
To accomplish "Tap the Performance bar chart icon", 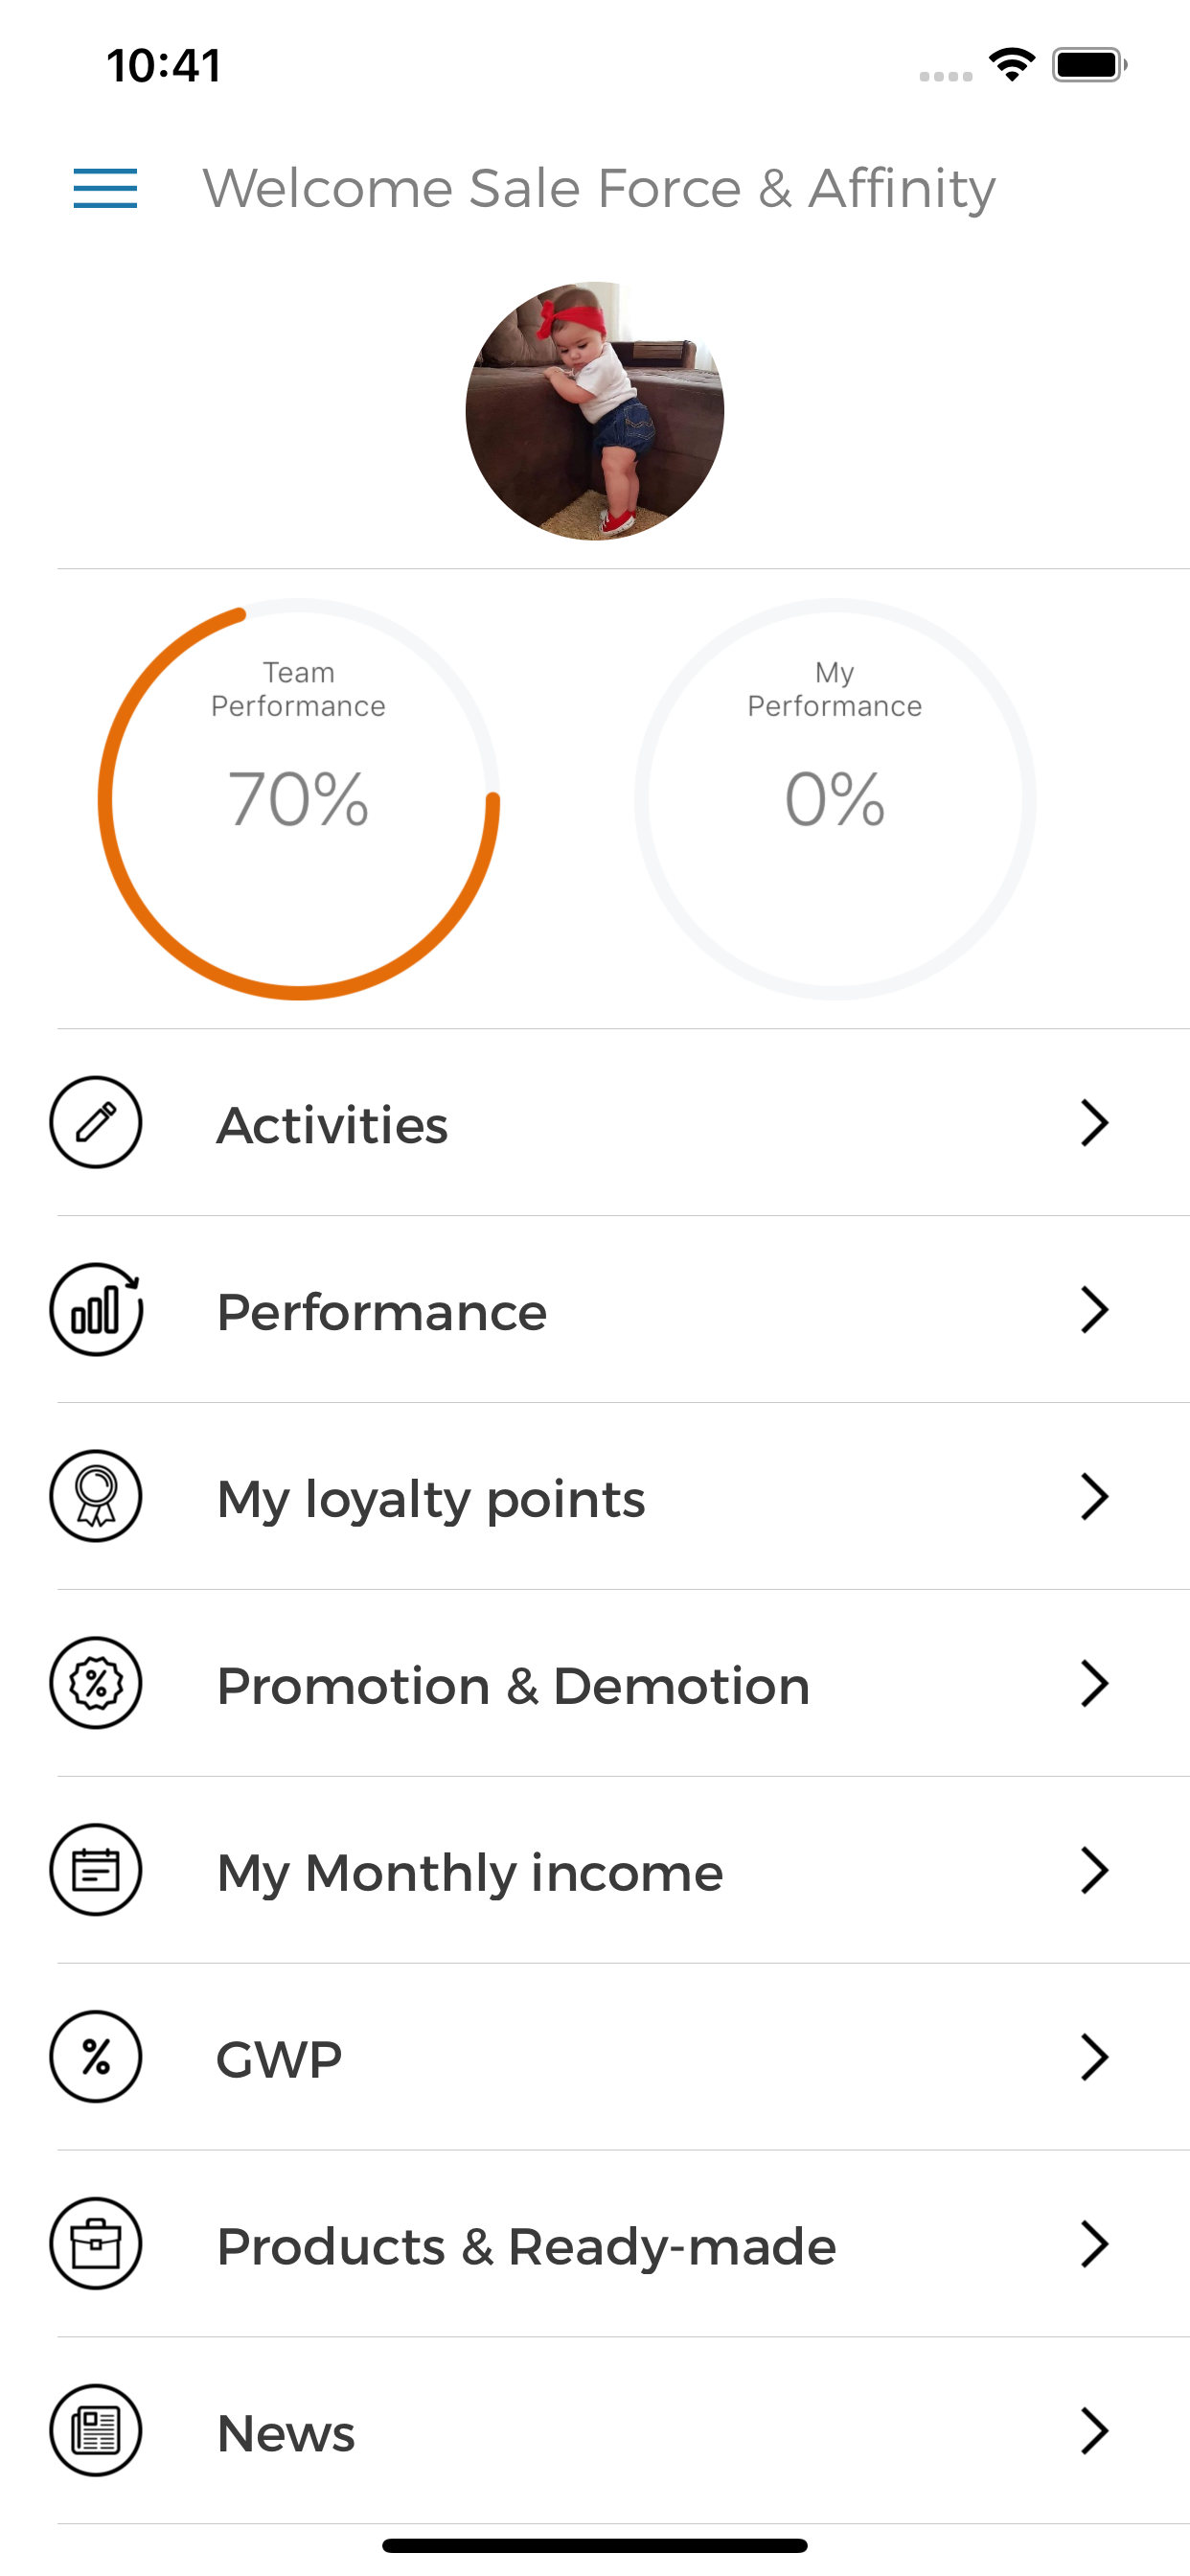I will click(96, 1309).
